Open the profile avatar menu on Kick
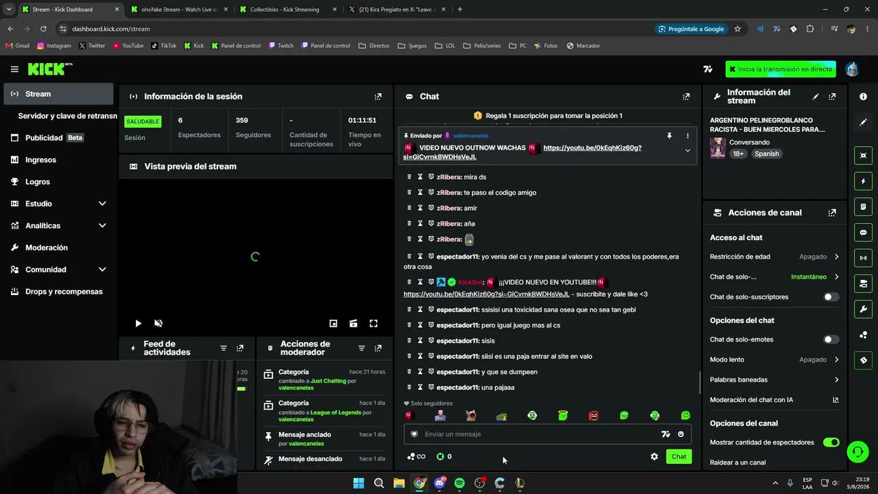Screen dimensions: 878x494 tap(852, 69)
